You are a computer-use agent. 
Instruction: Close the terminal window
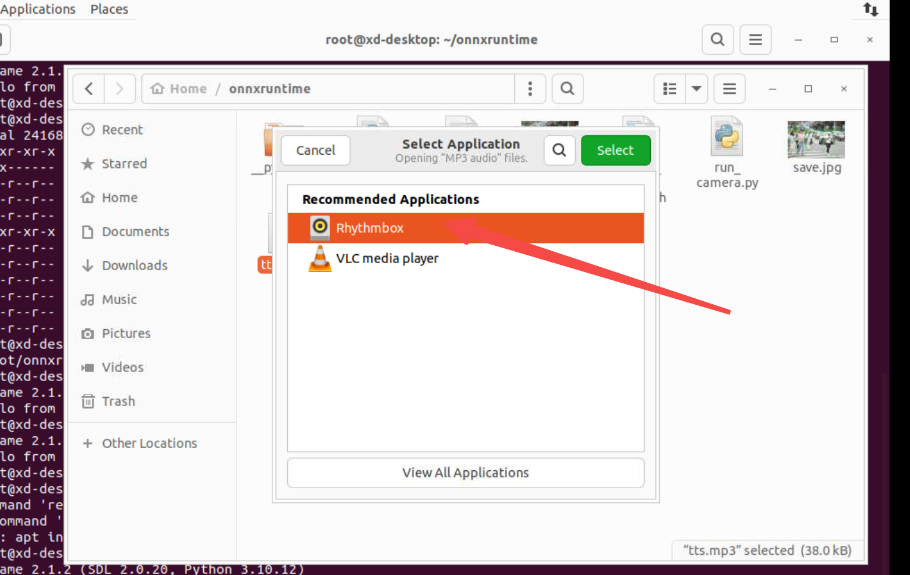870,39
